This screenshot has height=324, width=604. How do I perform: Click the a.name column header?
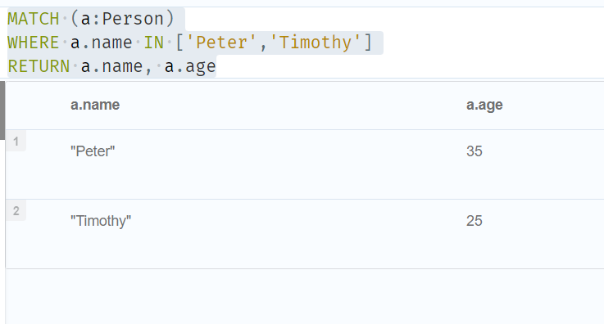[x=95, y=105]
